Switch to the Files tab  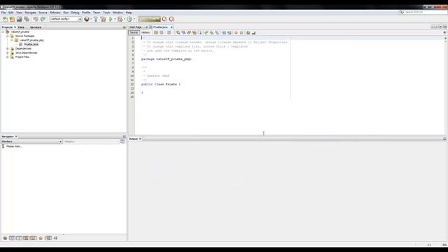click(21, 27)
